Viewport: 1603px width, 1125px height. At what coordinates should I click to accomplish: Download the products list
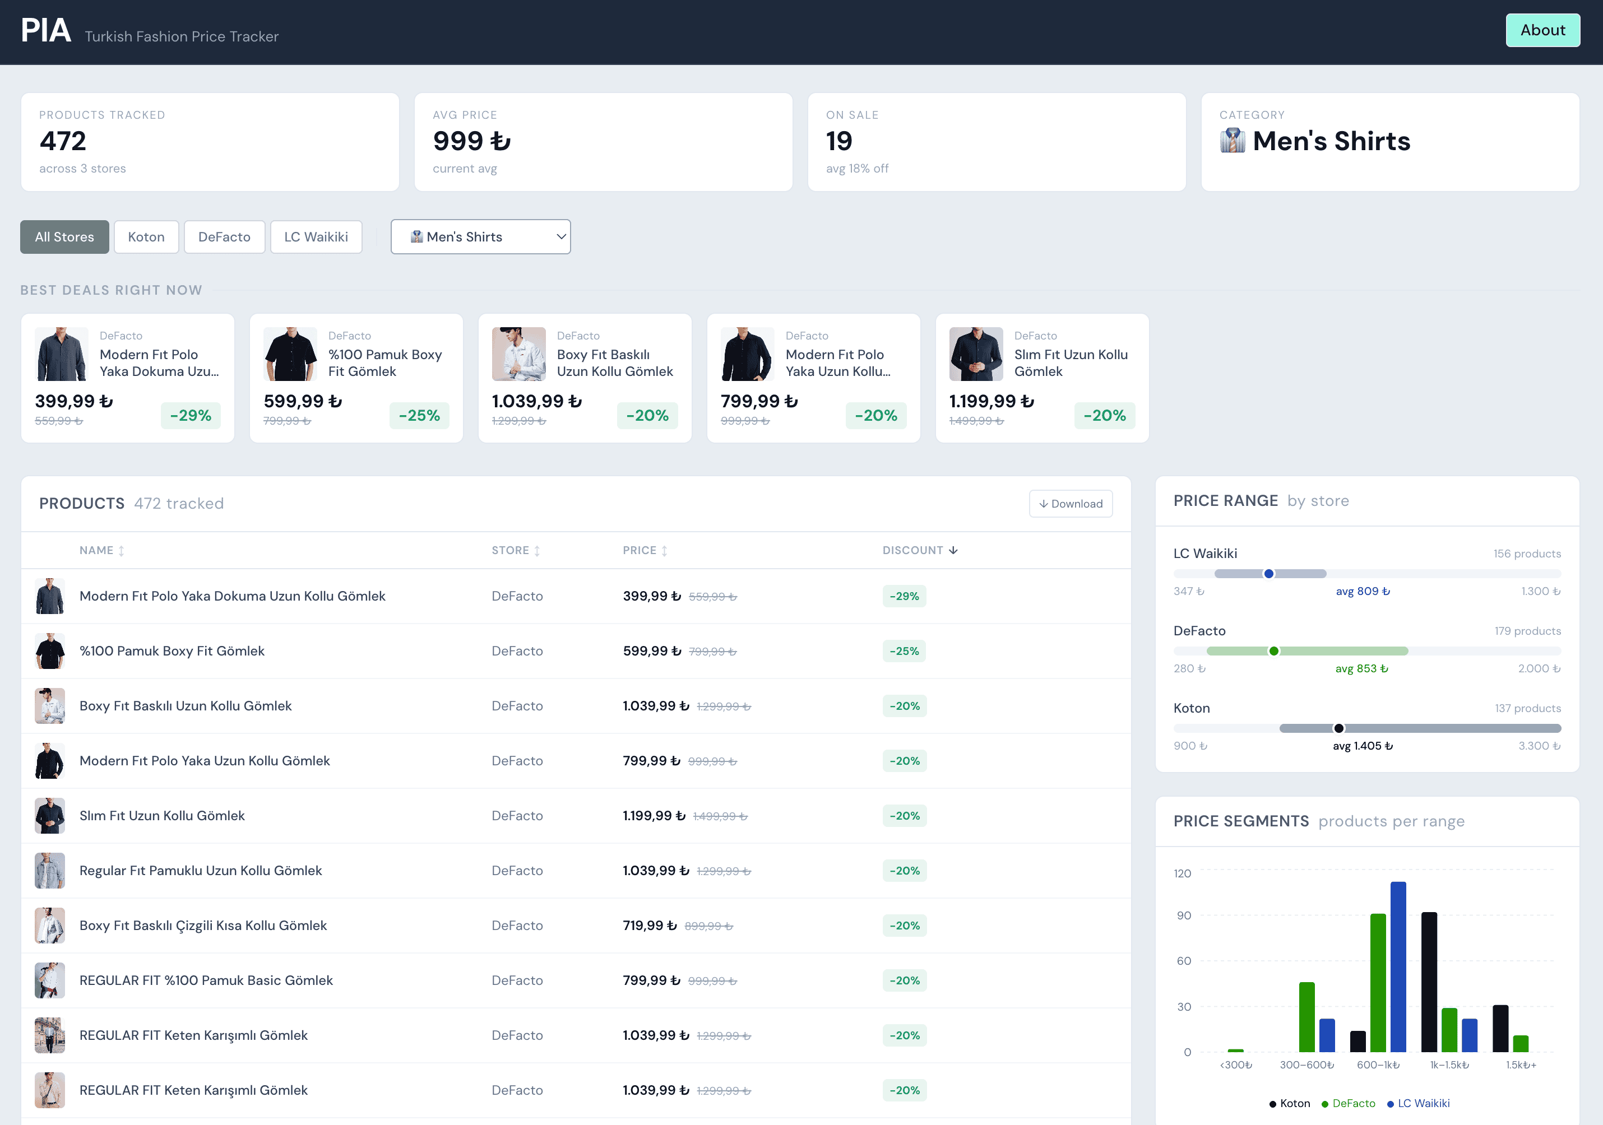click(x=1071, y=504)
